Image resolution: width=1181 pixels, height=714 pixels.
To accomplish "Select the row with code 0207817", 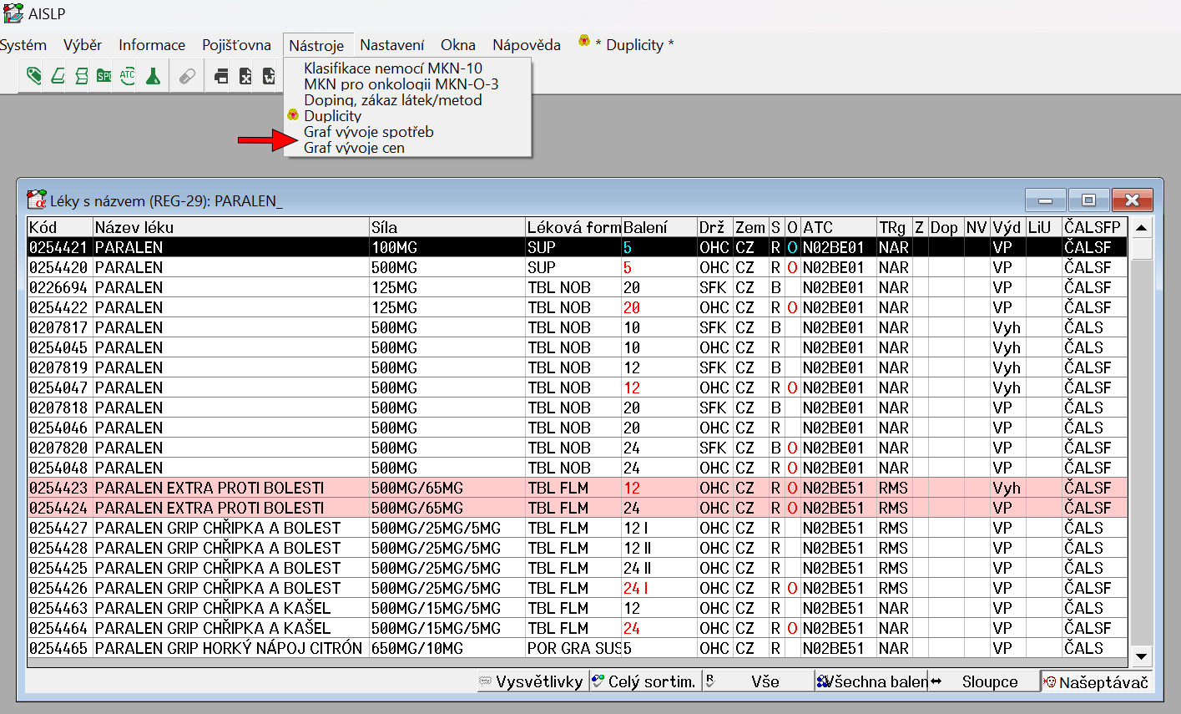I will (x=578, y=327).
